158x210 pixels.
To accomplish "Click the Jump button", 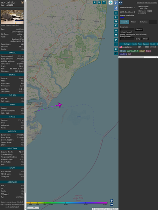I will click(138, 39).
